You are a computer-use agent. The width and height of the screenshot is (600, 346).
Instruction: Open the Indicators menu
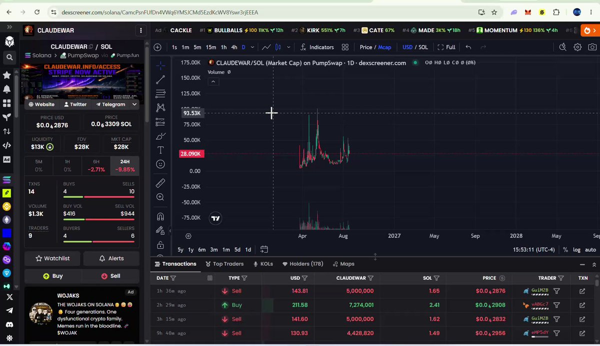click(317, 47)
